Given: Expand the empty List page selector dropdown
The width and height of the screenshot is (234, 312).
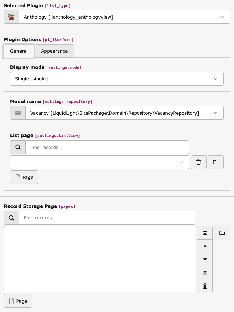Looking at the screenshot, I should click(x=181, y=162).
